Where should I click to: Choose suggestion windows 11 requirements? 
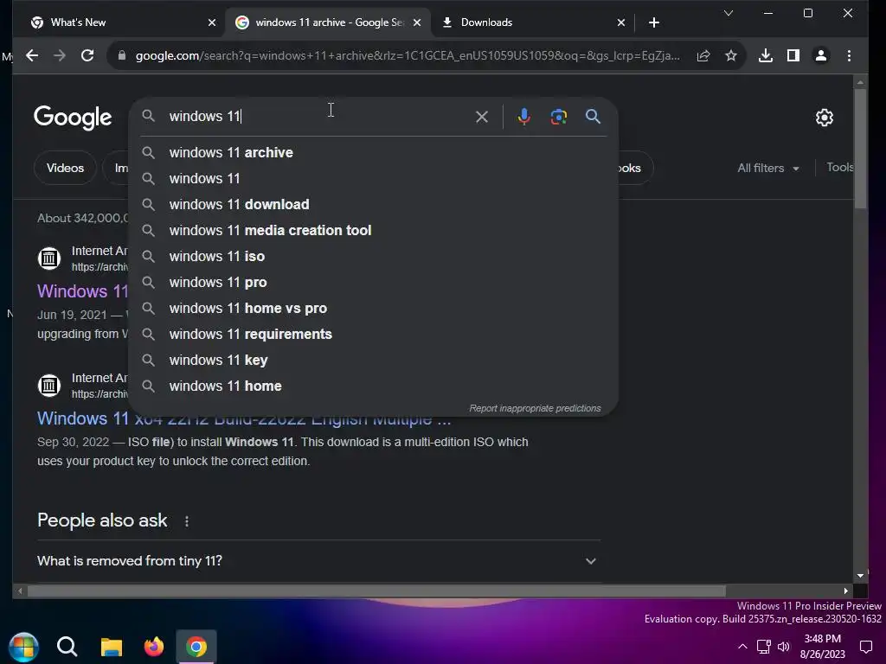[374, 335]
